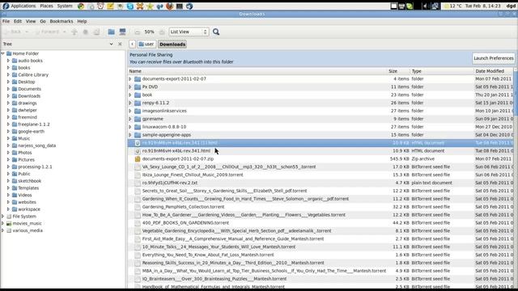Open the List View dropdown
The width and height of the screenshot is (518, 291).
(189, 32)
